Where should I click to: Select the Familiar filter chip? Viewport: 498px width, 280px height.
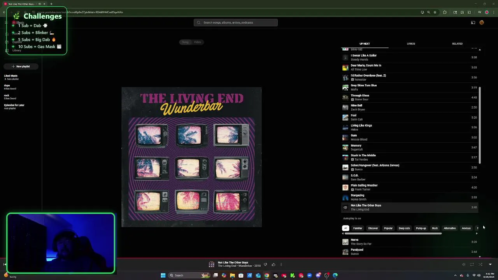coord(358,228)
